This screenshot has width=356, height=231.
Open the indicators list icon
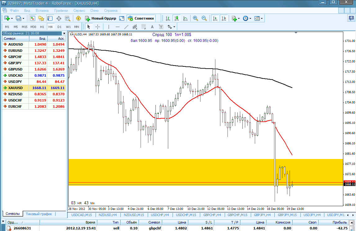coord(234,18)
